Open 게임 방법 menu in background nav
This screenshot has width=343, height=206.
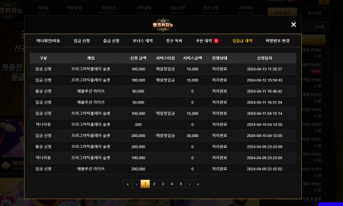pyautogui.click(x=74, y=10)
